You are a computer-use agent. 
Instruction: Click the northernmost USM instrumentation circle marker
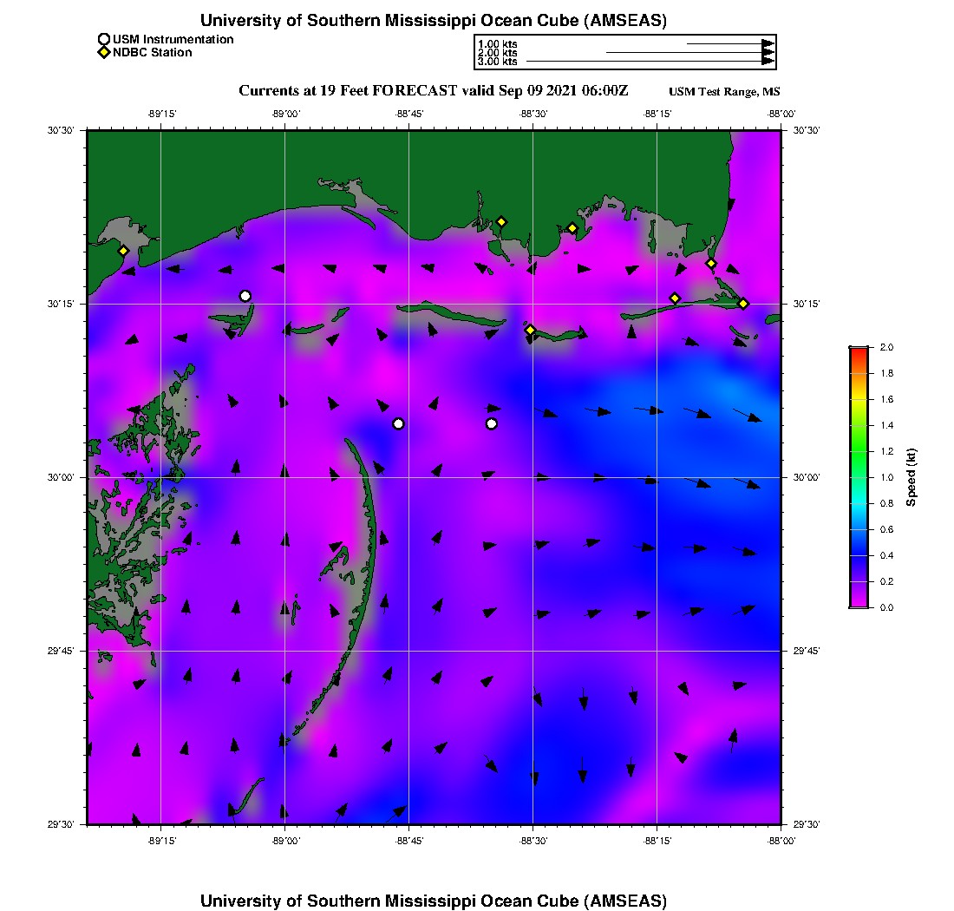pos(245,296)
